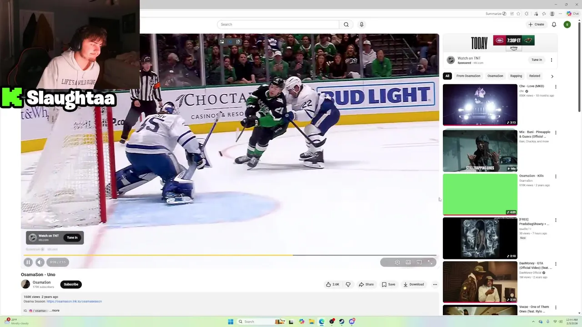Click the search magnifier button
The image size is (582, 327).
[x=346, y=25]
